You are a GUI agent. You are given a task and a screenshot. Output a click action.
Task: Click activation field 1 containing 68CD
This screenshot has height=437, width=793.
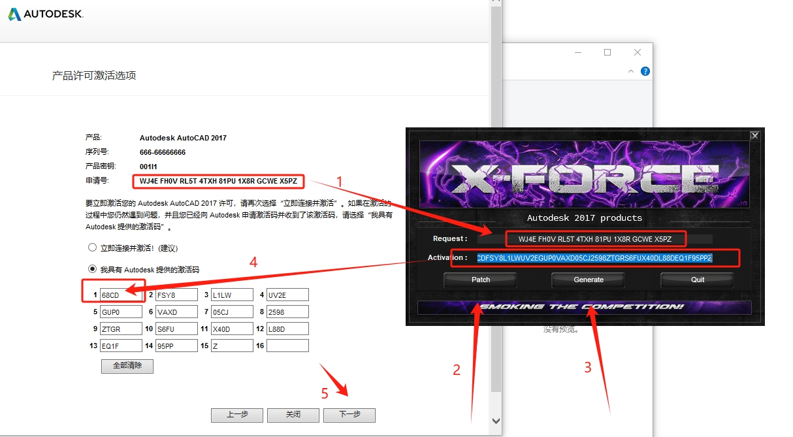tap(121, 294)
